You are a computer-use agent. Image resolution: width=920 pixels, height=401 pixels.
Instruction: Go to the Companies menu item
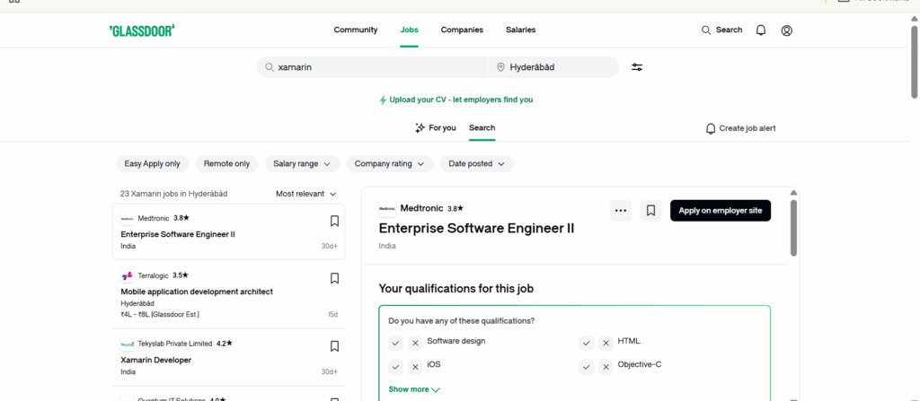tap(462, 30)
